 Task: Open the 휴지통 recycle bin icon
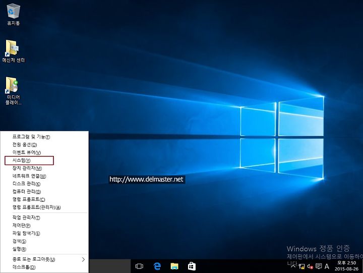[14, 14]
